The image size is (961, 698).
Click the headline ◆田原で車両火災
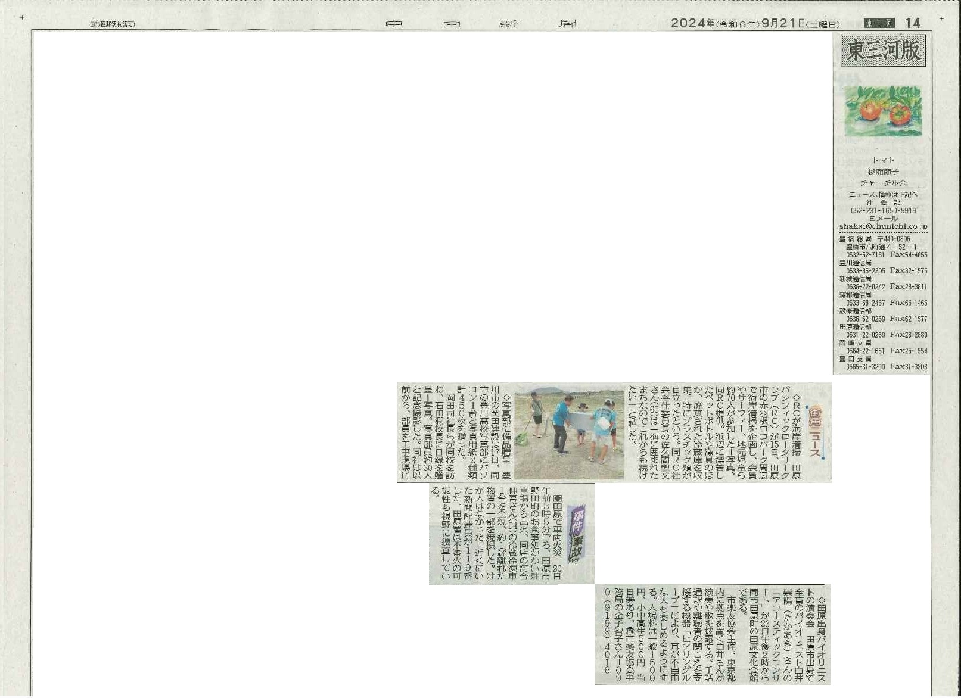pos(557,525)
